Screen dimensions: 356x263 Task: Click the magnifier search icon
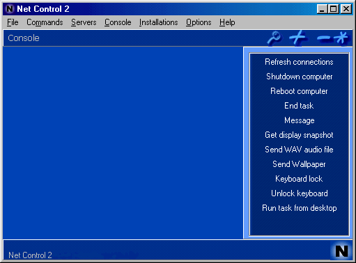pyautogui.click(x=274, y=38)
